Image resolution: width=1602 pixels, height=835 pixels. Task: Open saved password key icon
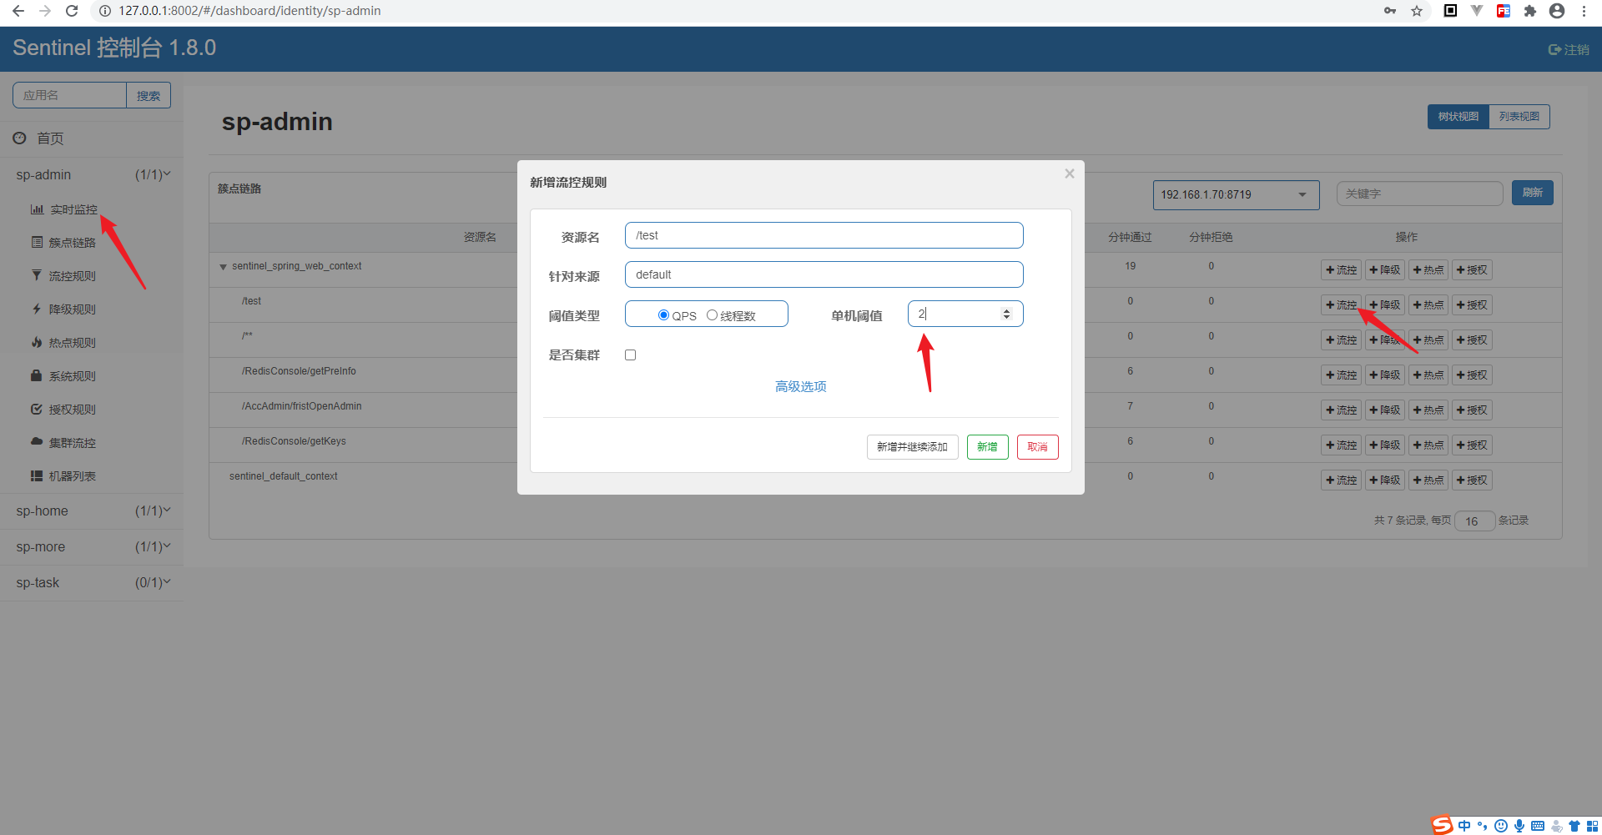(1390, 11)
